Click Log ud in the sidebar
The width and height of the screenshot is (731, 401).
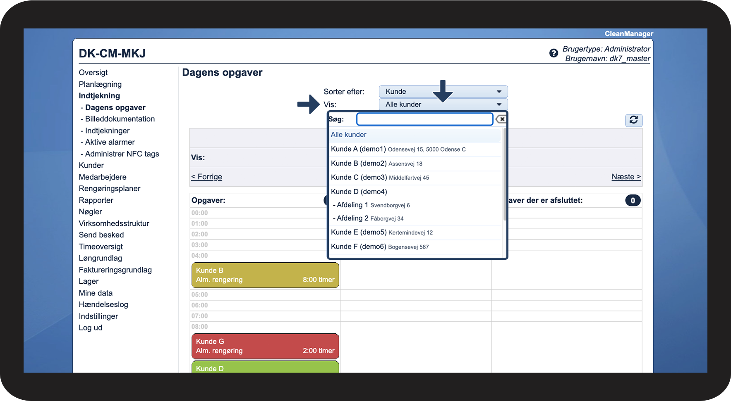[x=91, y=328]
